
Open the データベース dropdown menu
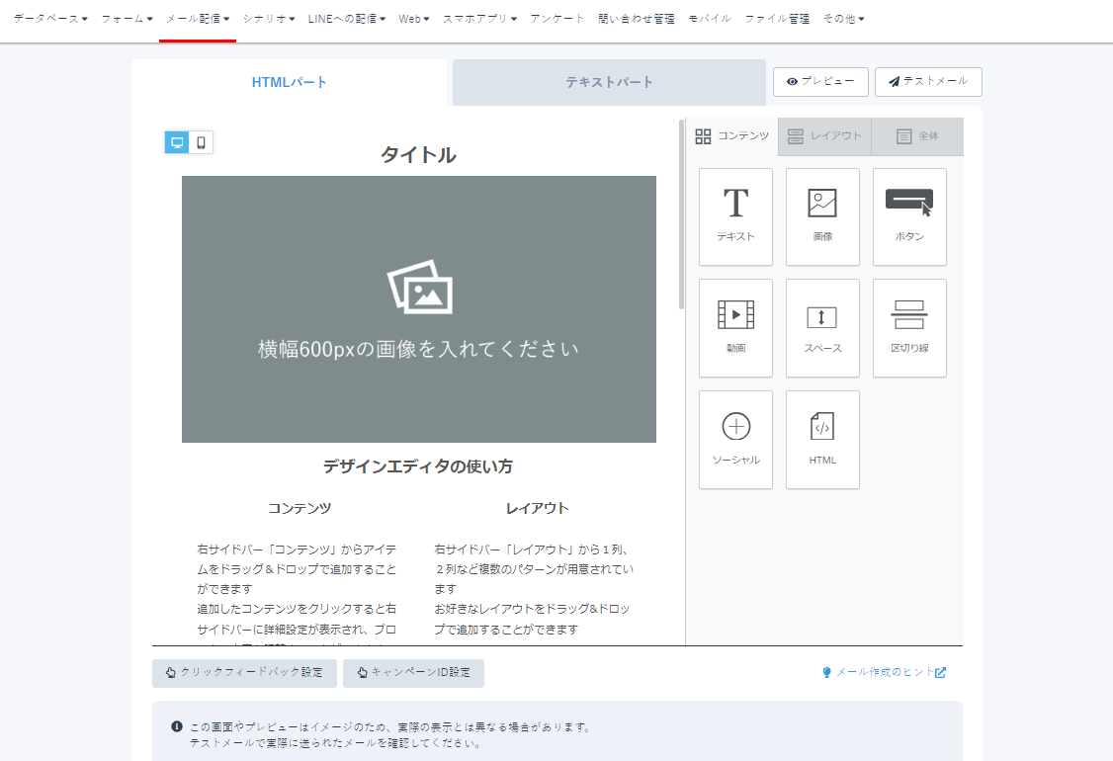(x=44, y=17)
